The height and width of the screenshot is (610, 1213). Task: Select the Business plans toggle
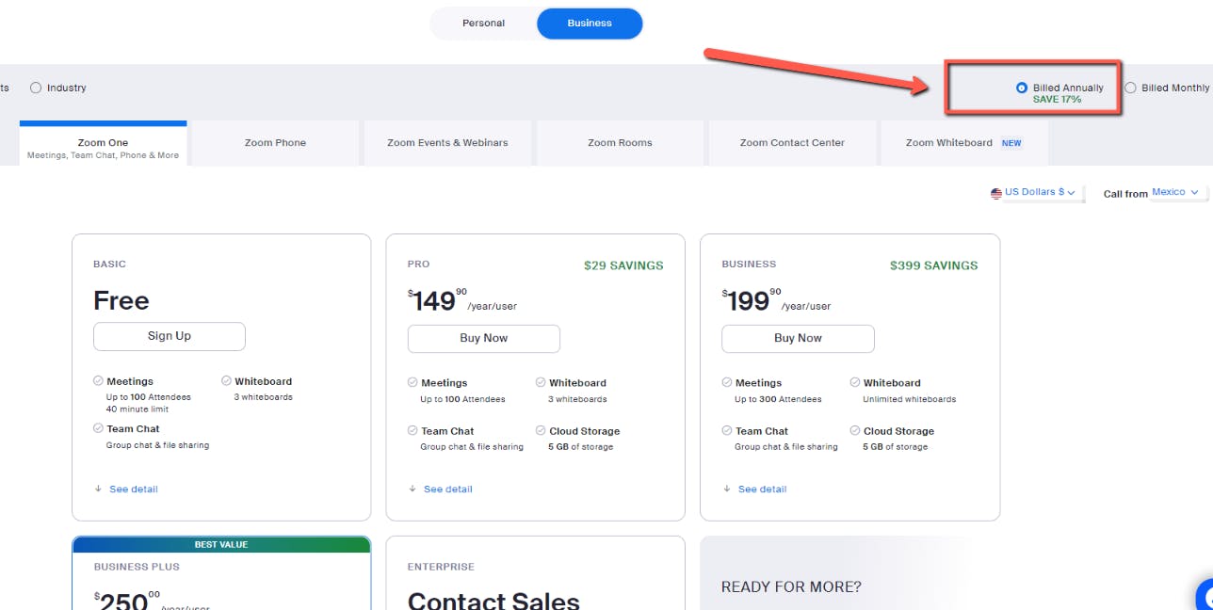point(590,24)
